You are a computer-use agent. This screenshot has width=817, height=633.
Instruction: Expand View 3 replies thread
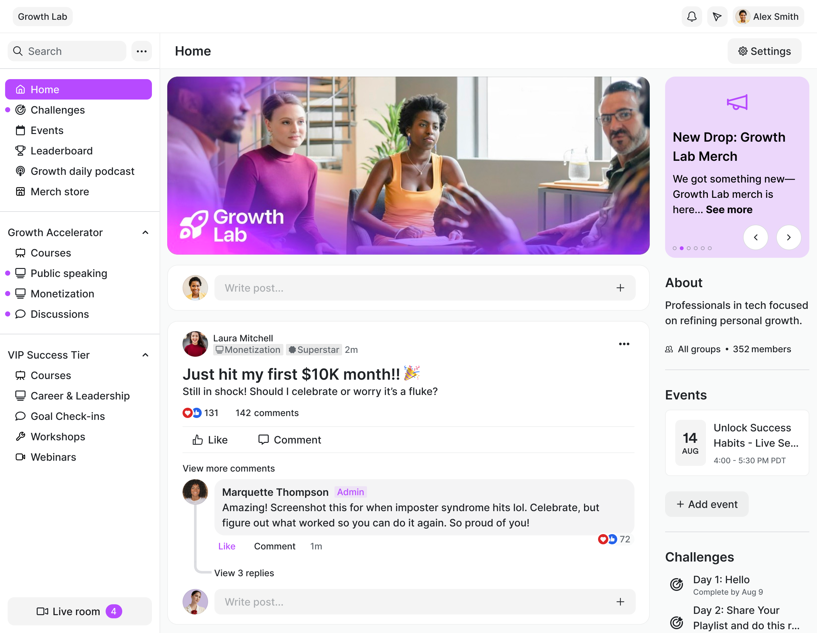pyautogui.click(x=244, y=573)
